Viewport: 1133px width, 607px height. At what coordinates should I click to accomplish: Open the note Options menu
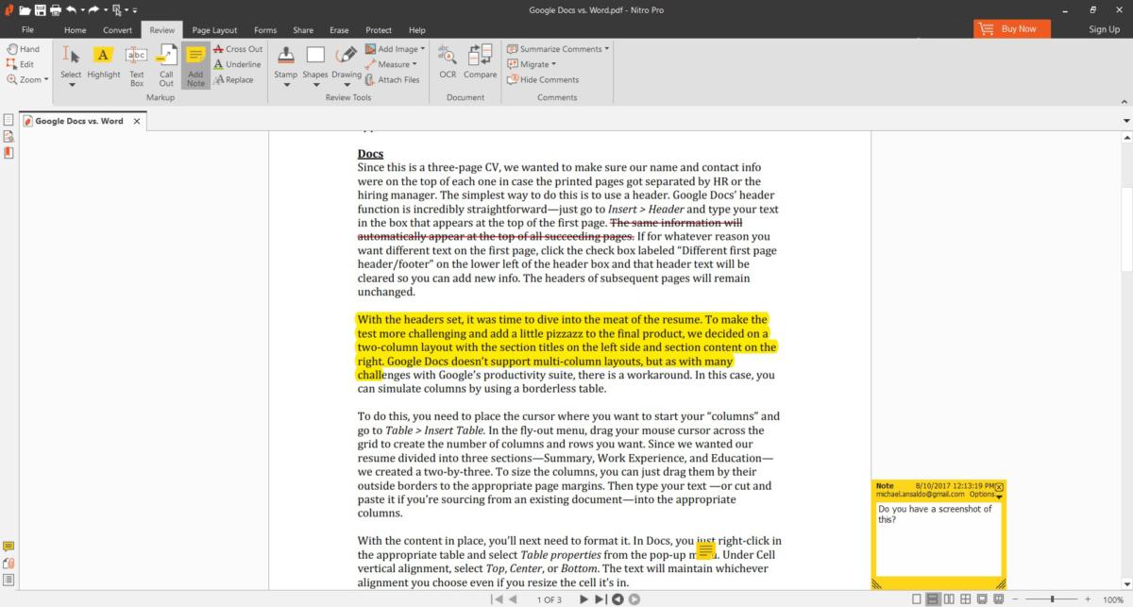point(985,495)
